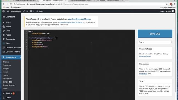This screenshot has width=178, height=100.
Task: Open the Chrome three-dot menu
Action: coord(174,4)
